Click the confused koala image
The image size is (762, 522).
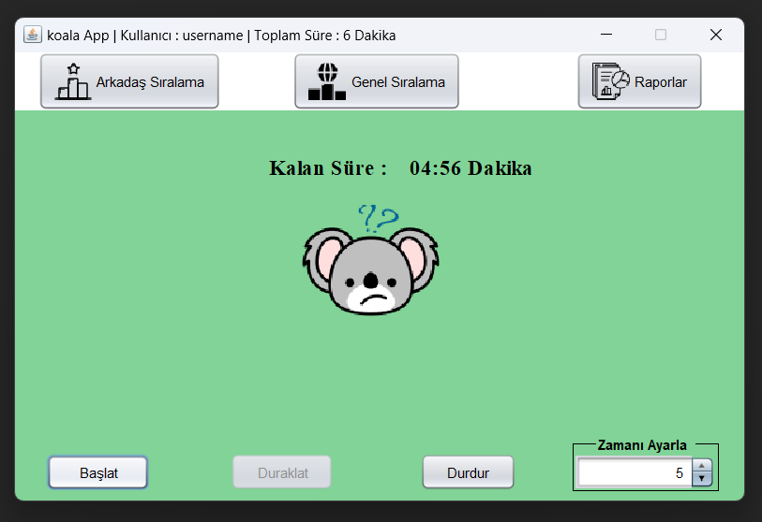tap(371, 260)
